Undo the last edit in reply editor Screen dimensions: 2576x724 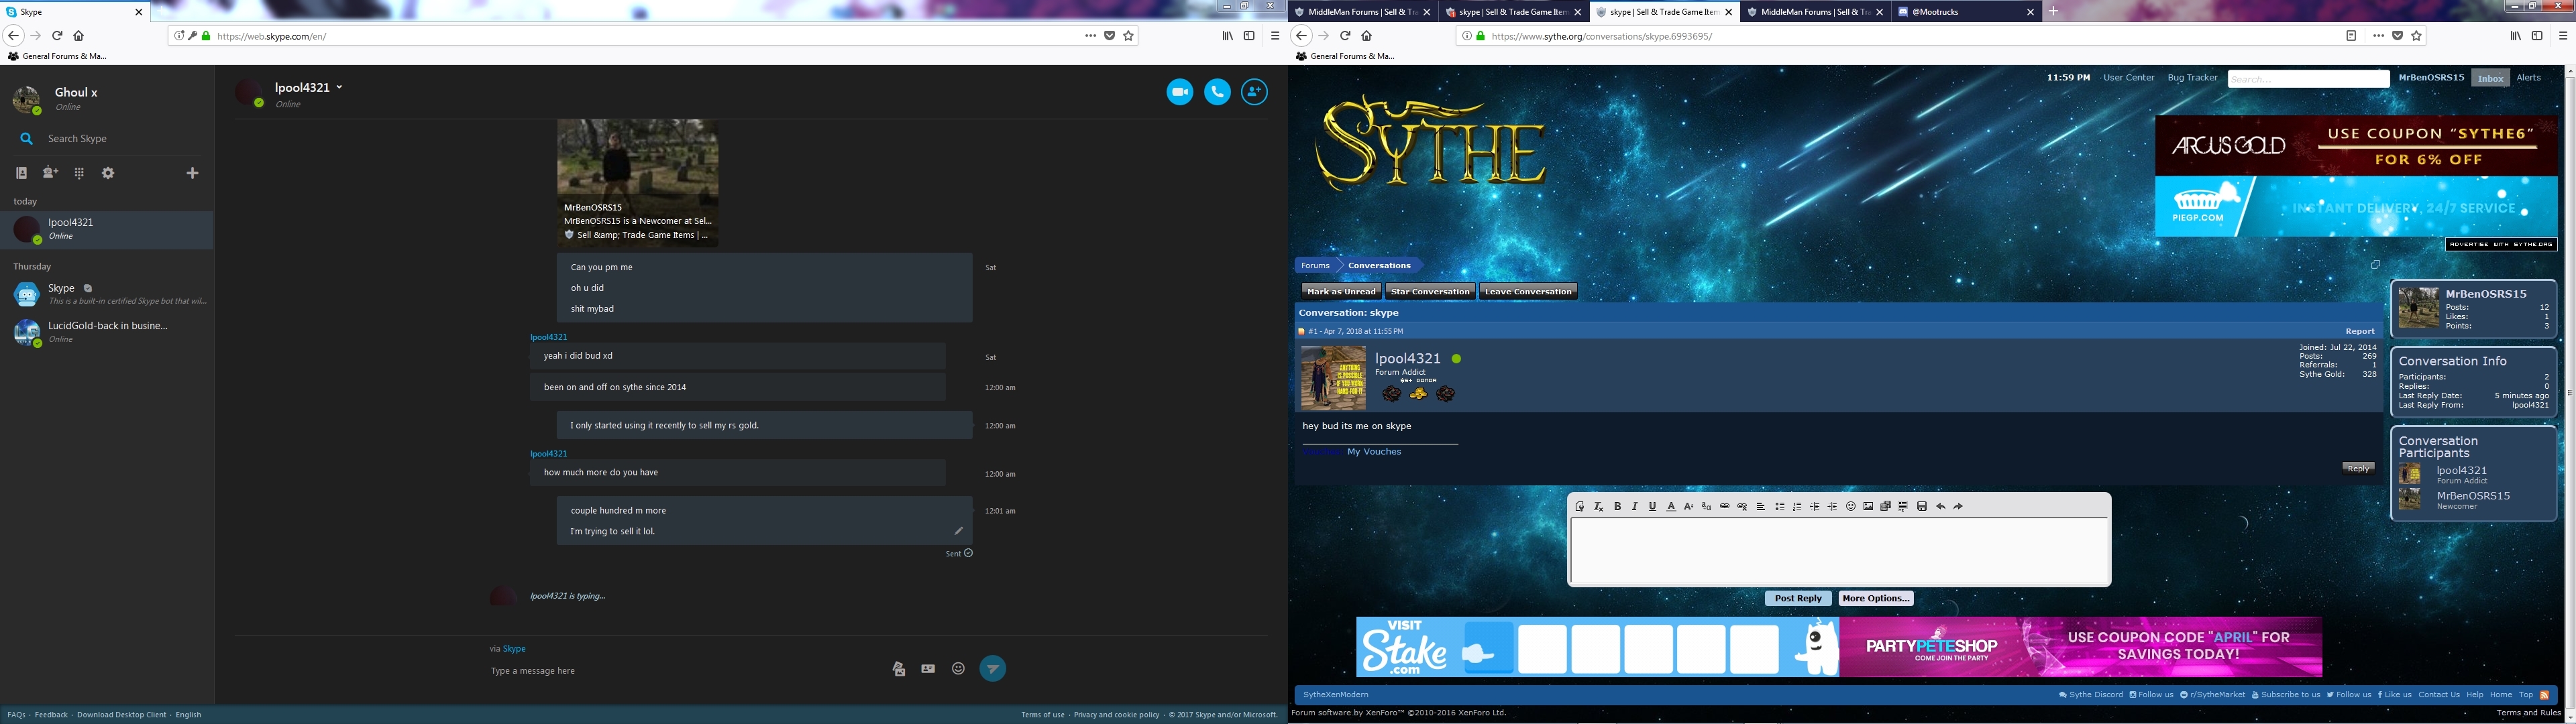tap(1941, 507)
